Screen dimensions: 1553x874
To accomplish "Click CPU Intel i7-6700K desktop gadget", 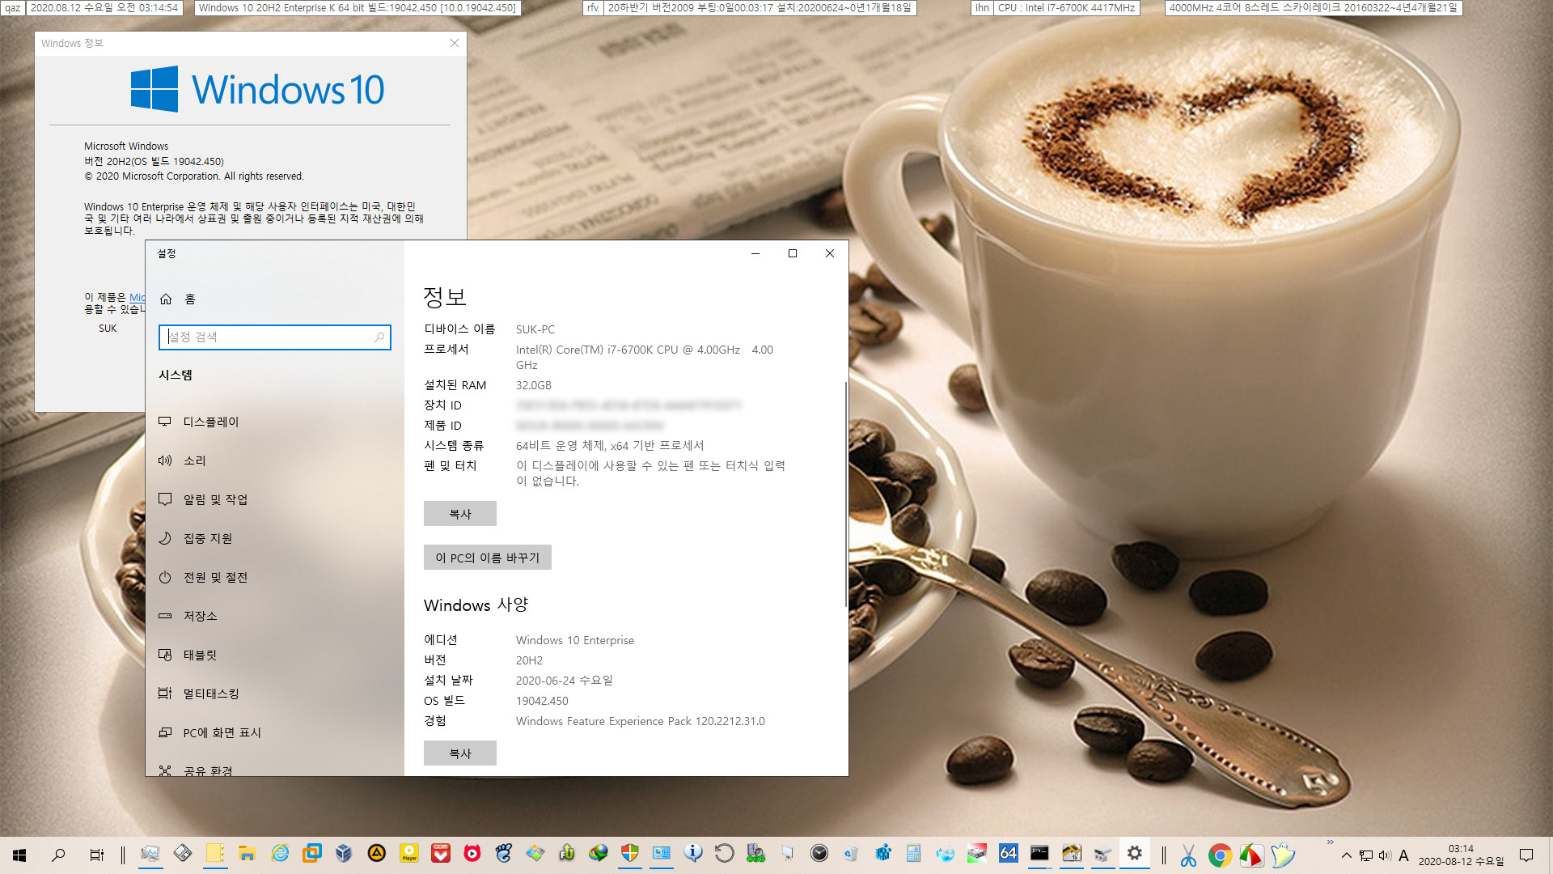I will pos(1066,8).
